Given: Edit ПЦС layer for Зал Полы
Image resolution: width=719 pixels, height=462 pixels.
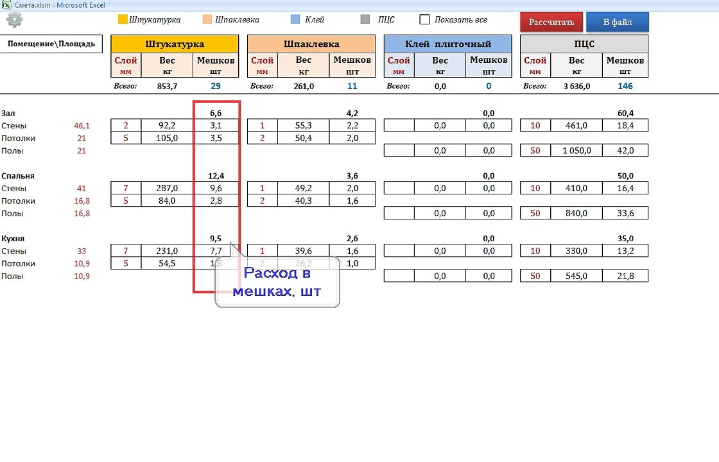Looking at the screenshot, I should tap(535, 150).
